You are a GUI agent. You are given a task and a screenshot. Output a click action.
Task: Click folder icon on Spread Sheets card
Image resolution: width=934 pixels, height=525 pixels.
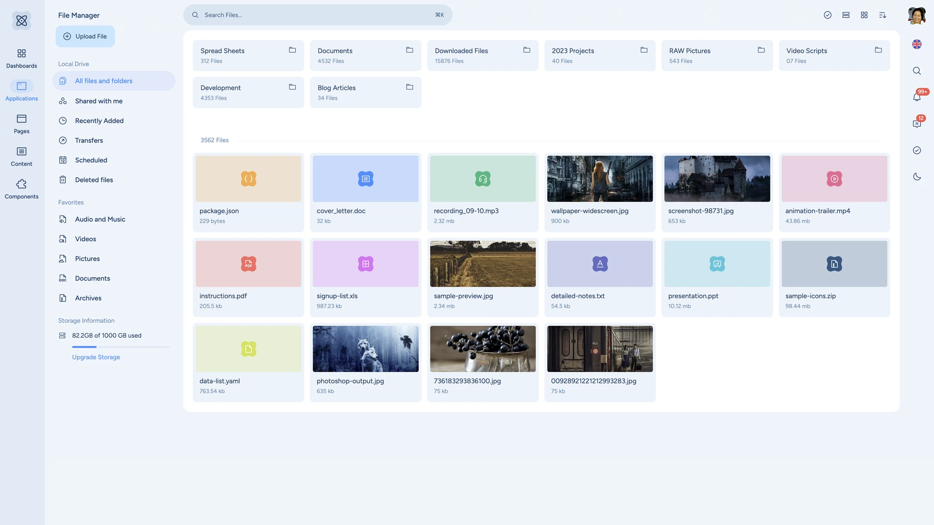(x=292, y=50)
